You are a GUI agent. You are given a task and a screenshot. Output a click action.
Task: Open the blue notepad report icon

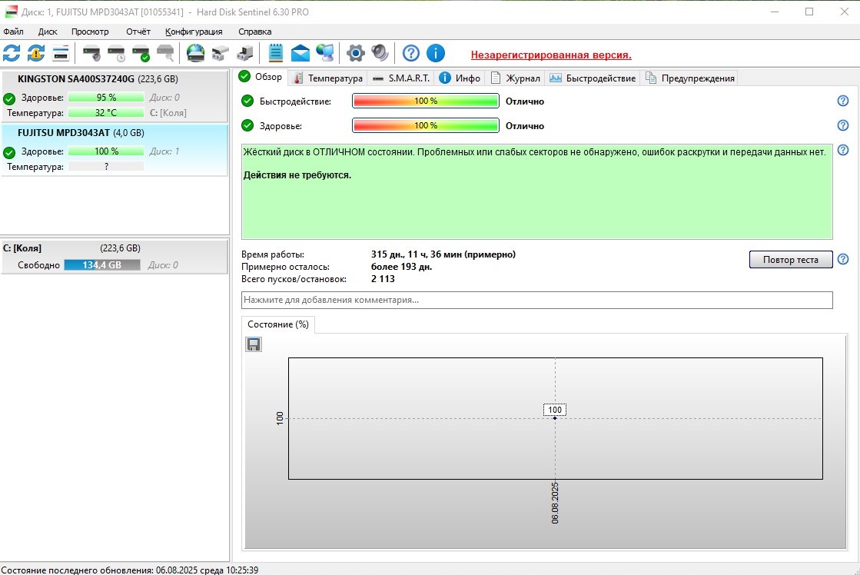[276, 53]
